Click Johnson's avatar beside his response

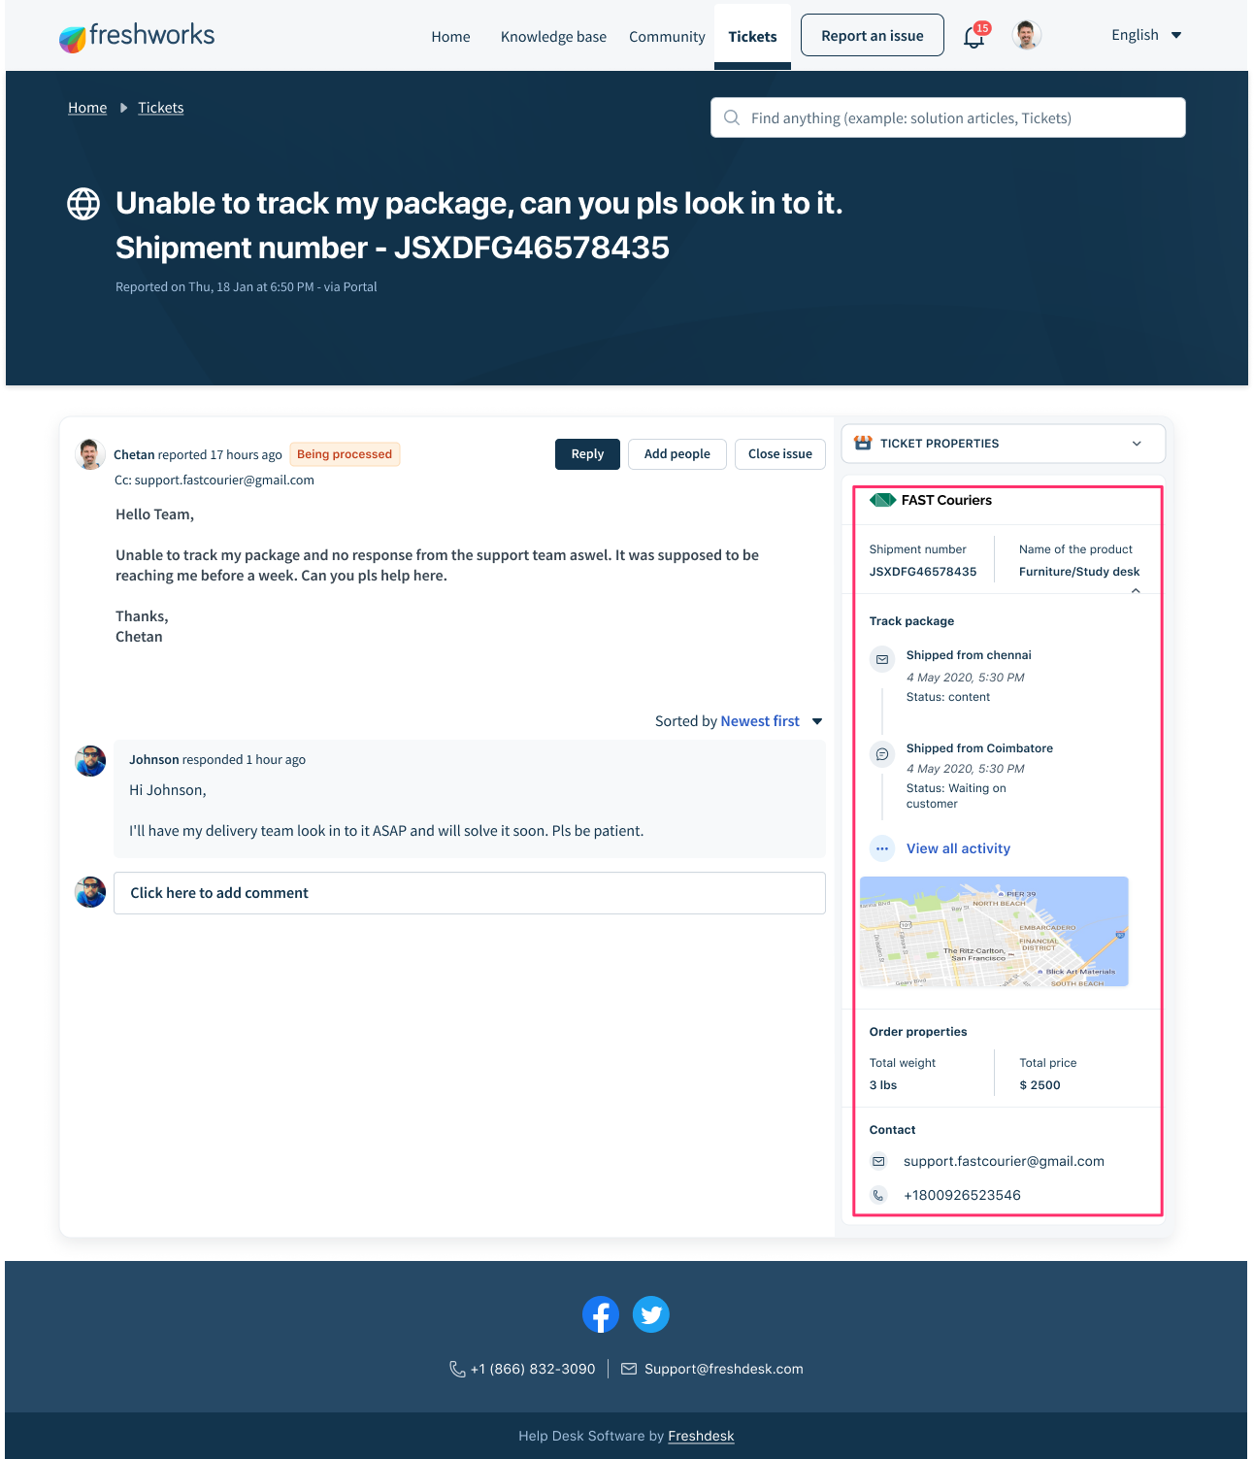(90, 761)
